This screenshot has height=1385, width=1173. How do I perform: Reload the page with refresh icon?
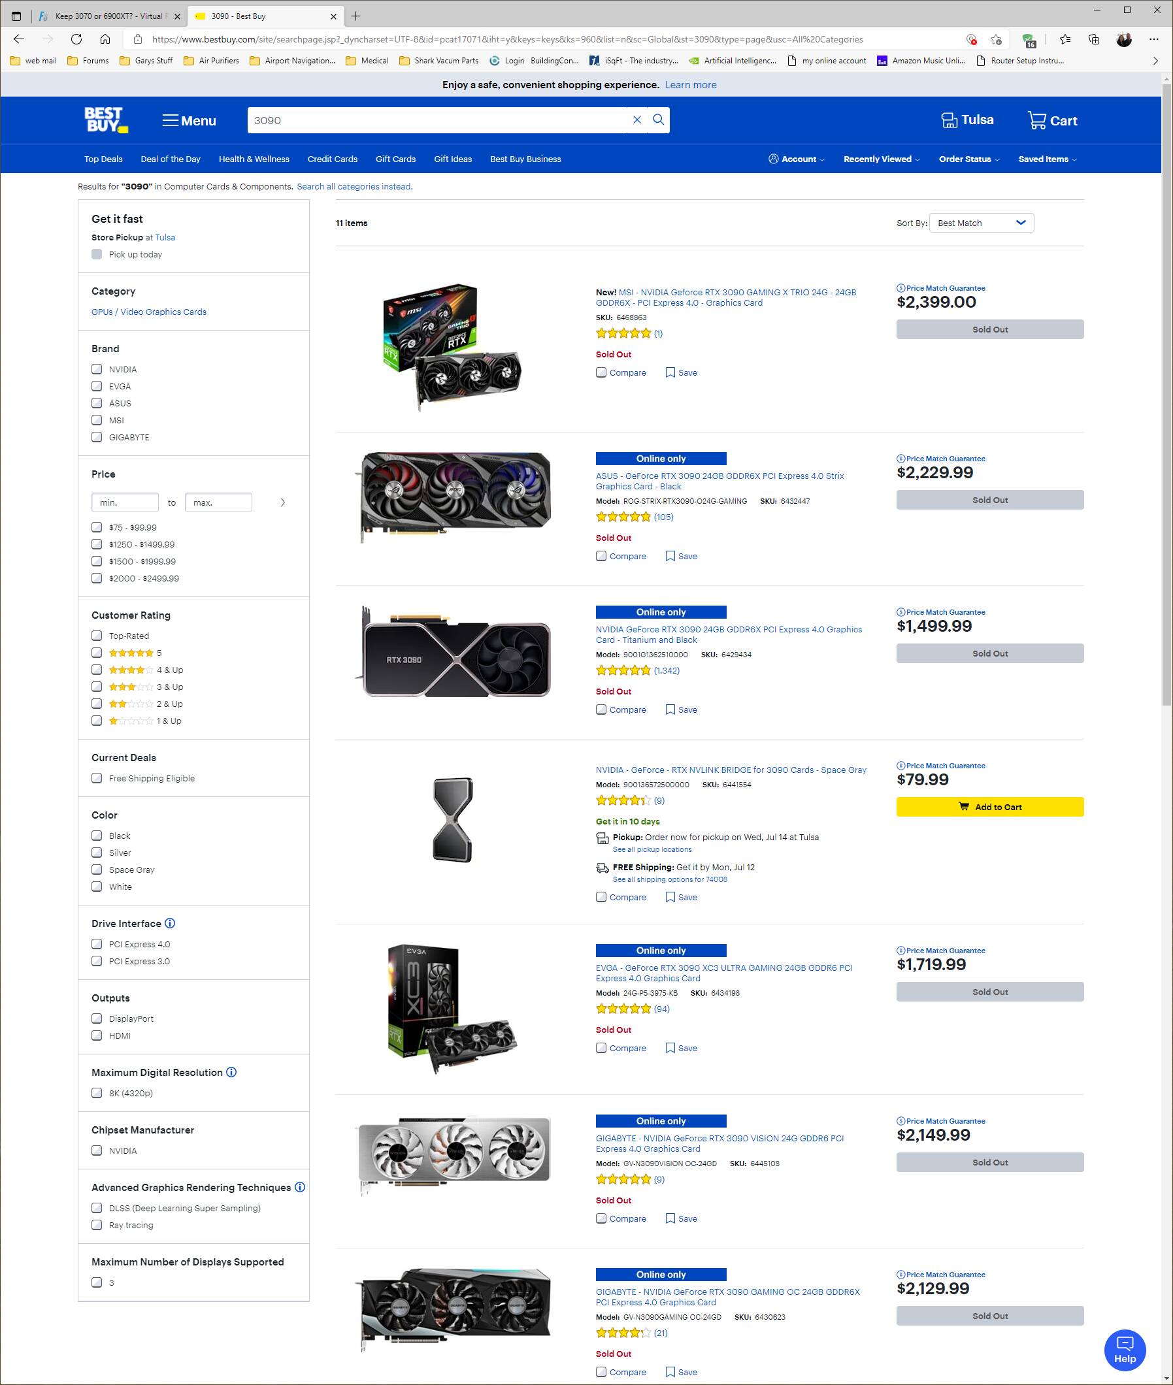coord(76,39)
